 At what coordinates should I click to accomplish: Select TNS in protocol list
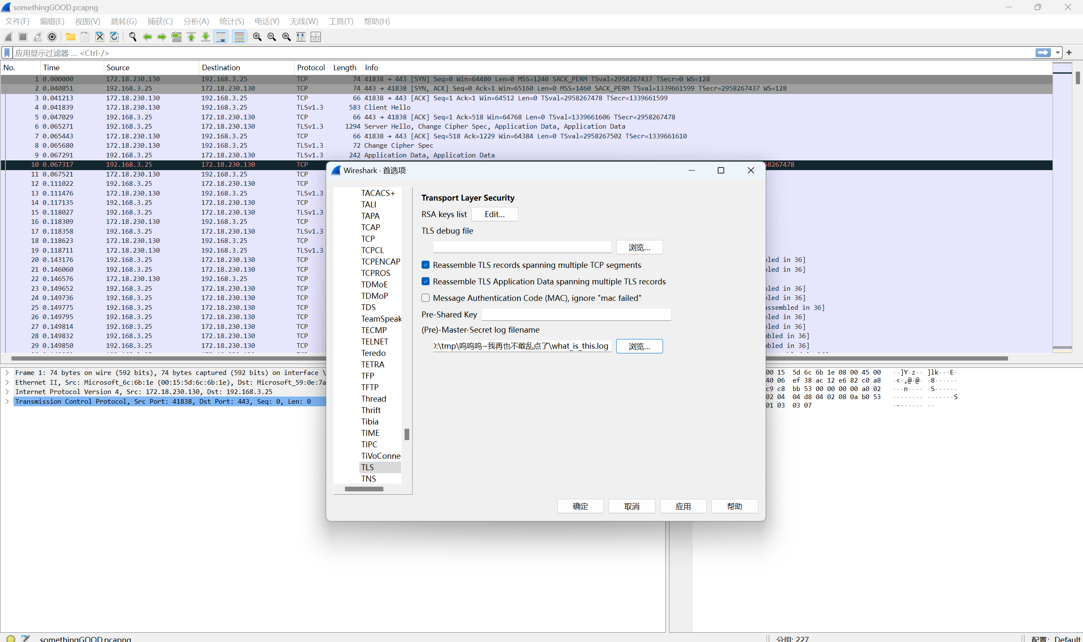coord(369,479)
